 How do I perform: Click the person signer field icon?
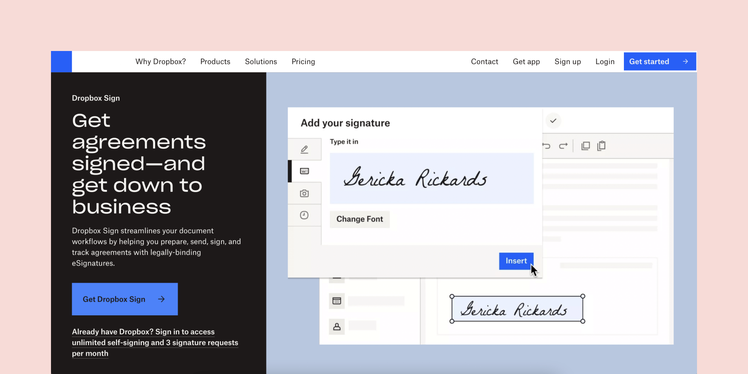coord(337,326)
